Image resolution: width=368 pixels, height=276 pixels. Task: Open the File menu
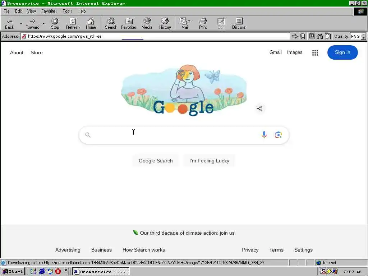6,11
